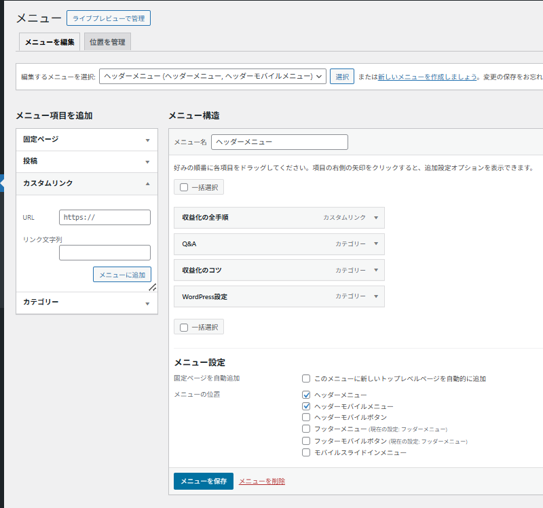
Task: Collapse the カスタムリンク panel arrow
Action: point(147,184)
